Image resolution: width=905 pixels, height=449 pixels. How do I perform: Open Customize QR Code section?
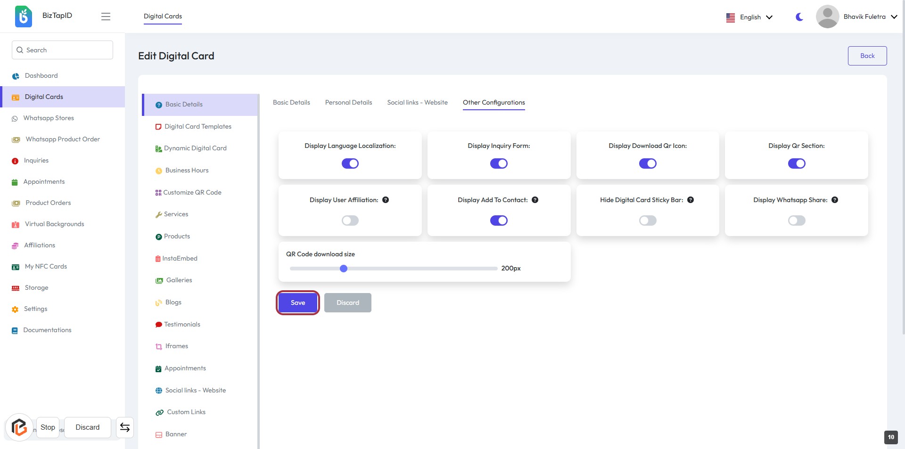[x=192, y=192]
